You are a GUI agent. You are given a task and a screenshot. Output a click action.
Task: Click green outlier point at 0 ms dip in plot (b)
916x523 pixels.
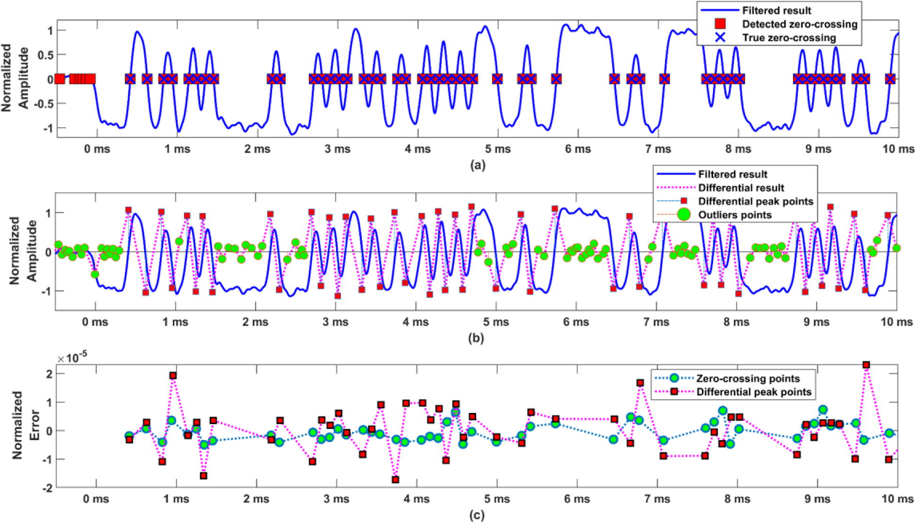click(x=95, y=274)
